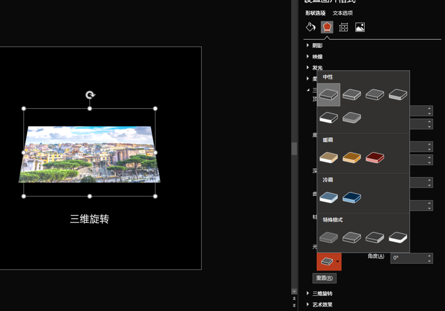Choose the second 特殊格式 preset (Two Point)
The width and height of the screenshot is (445, 311).
(351, 237)
